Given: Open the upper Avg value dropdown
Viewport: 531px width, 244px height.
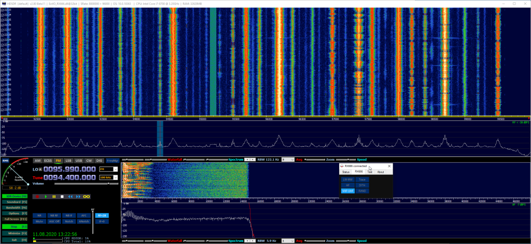Looking at the screenshot, I should [x=287, y=160].
